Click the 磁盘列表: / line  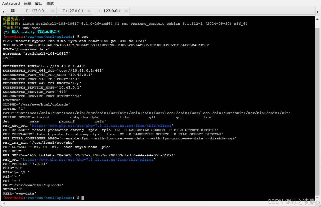point(14,19)
